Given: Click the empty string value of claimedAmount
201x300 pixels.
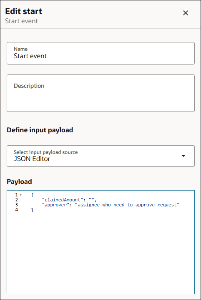Looking at the screenshot, I should pos(91,200).
